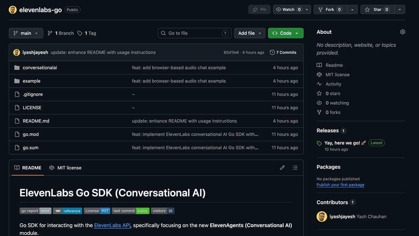
Task: Star the elevenlabs-go repository
Action: click(x=377, y=9)
